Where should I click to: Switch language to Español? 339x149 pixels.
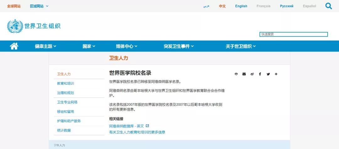309,6
